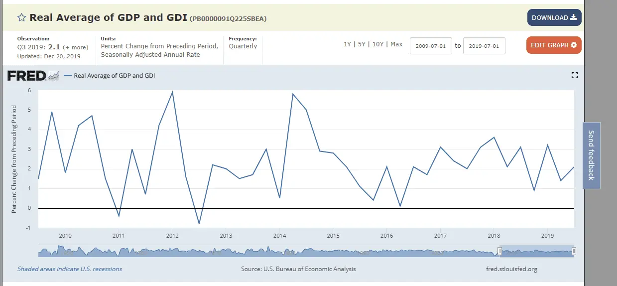This screenshot has width=617, height=286.
Task: Click the DOWNLOAD button
Action: pyautogui.click(x=554, y=18)
